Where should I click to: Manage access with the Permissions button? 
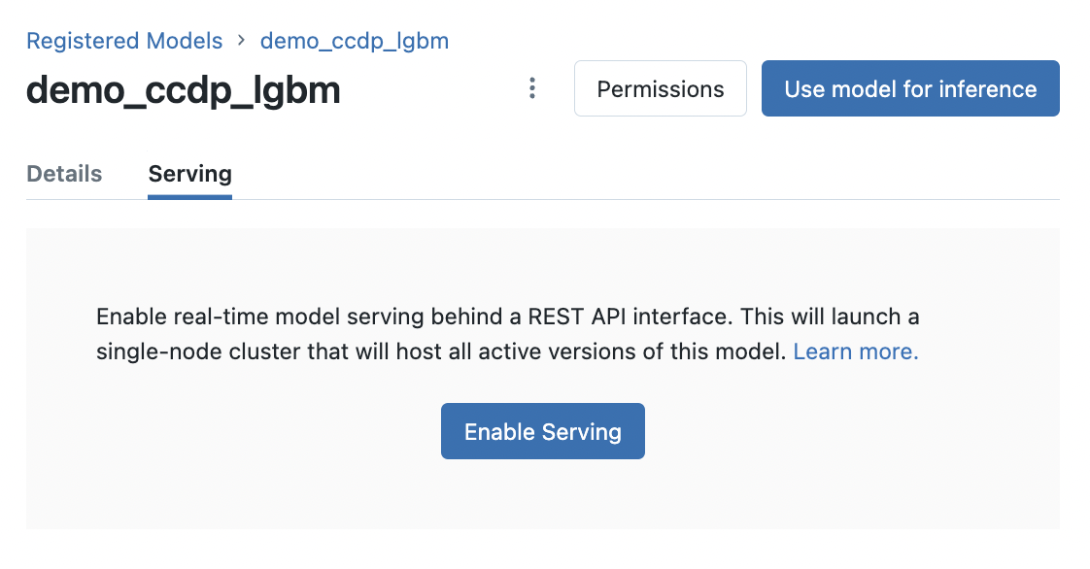click(660, 88)
